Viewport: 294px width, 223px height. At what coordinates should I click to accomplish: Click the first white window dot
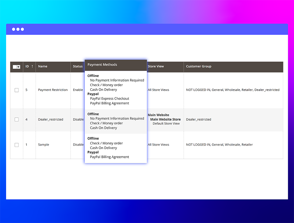click(13, 29)
